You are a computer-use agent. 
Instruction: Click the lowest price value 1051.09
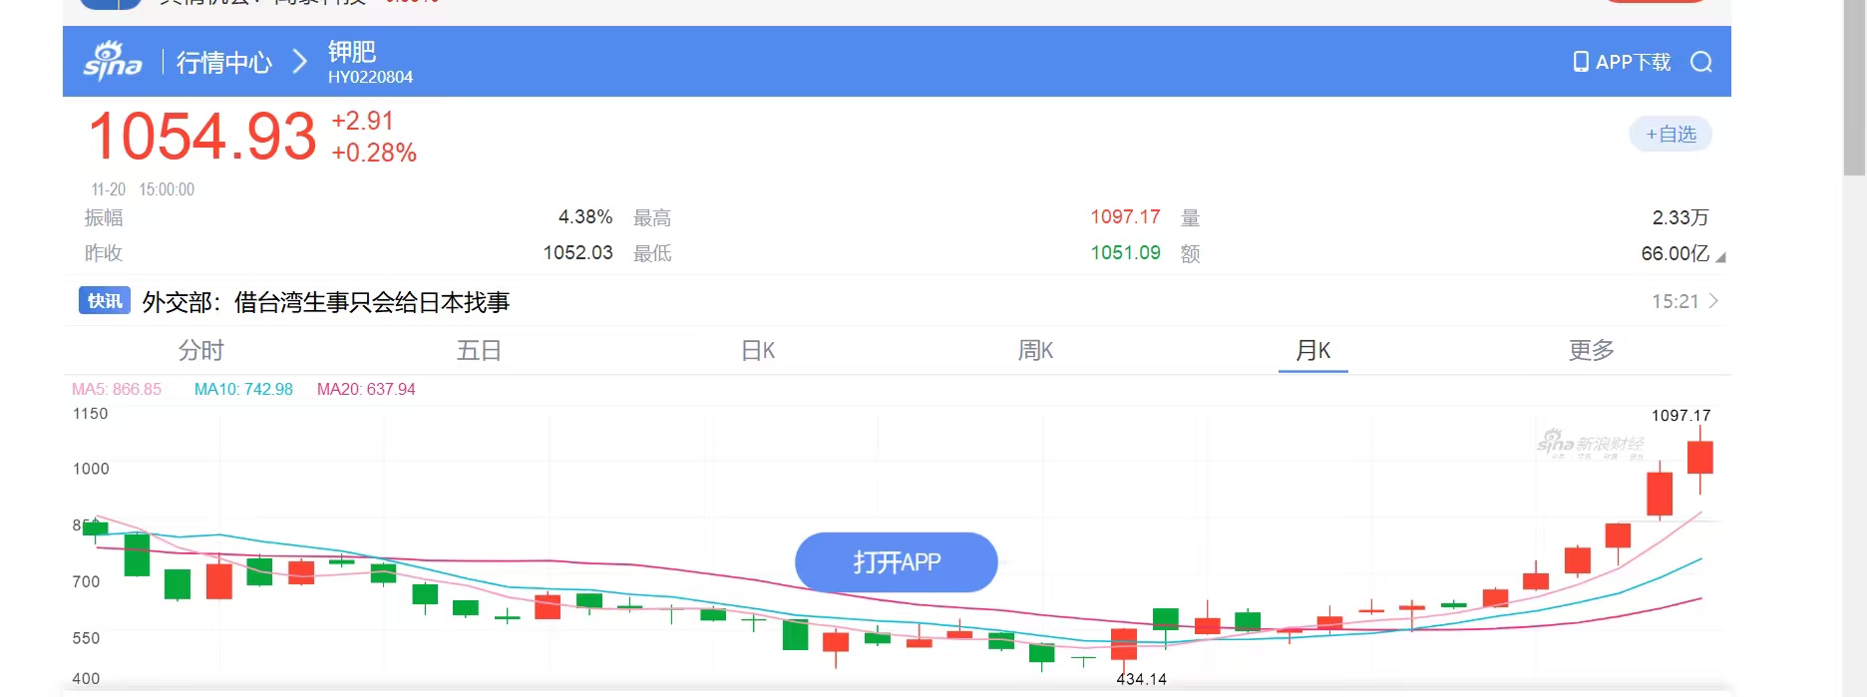tap(1125, 253)
